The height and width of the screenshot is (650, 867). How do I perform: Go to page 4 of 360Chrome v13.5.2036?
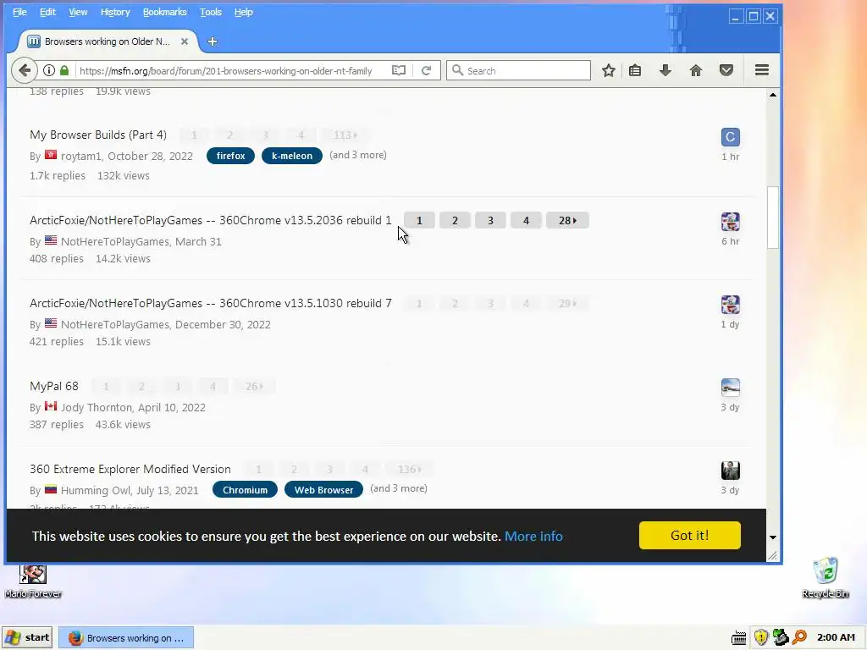(526, 221)
